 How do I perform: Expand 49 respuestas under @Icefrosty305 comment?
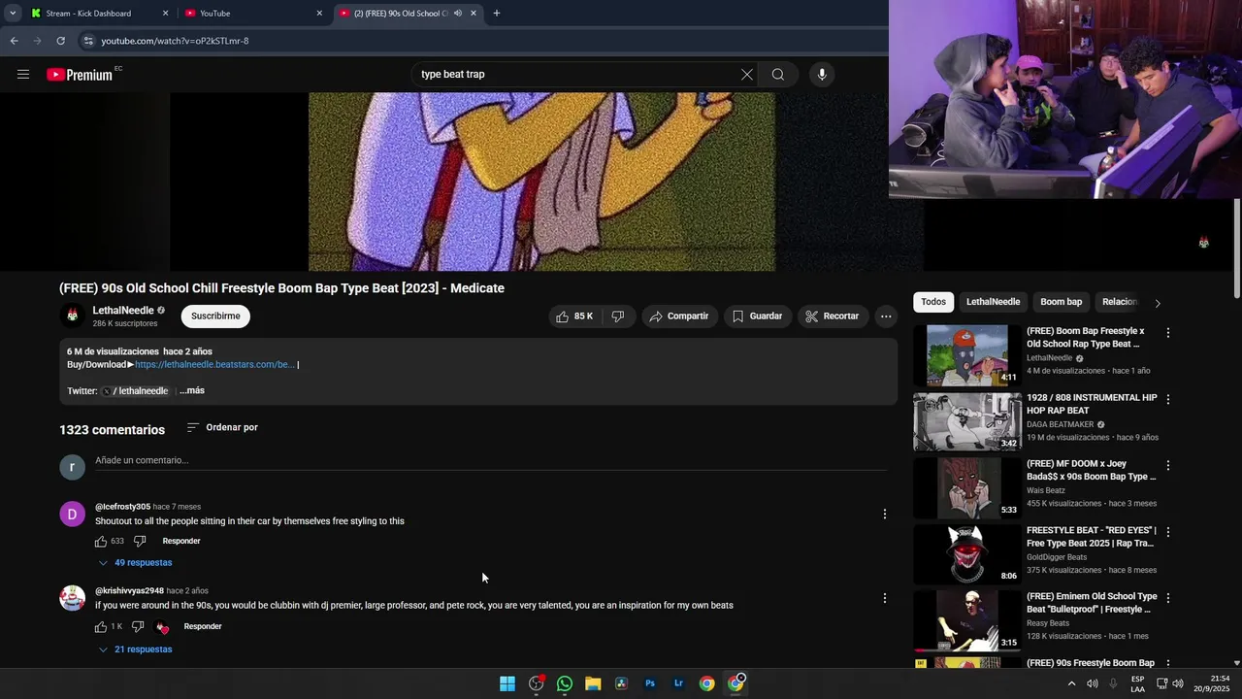point(135,563)
